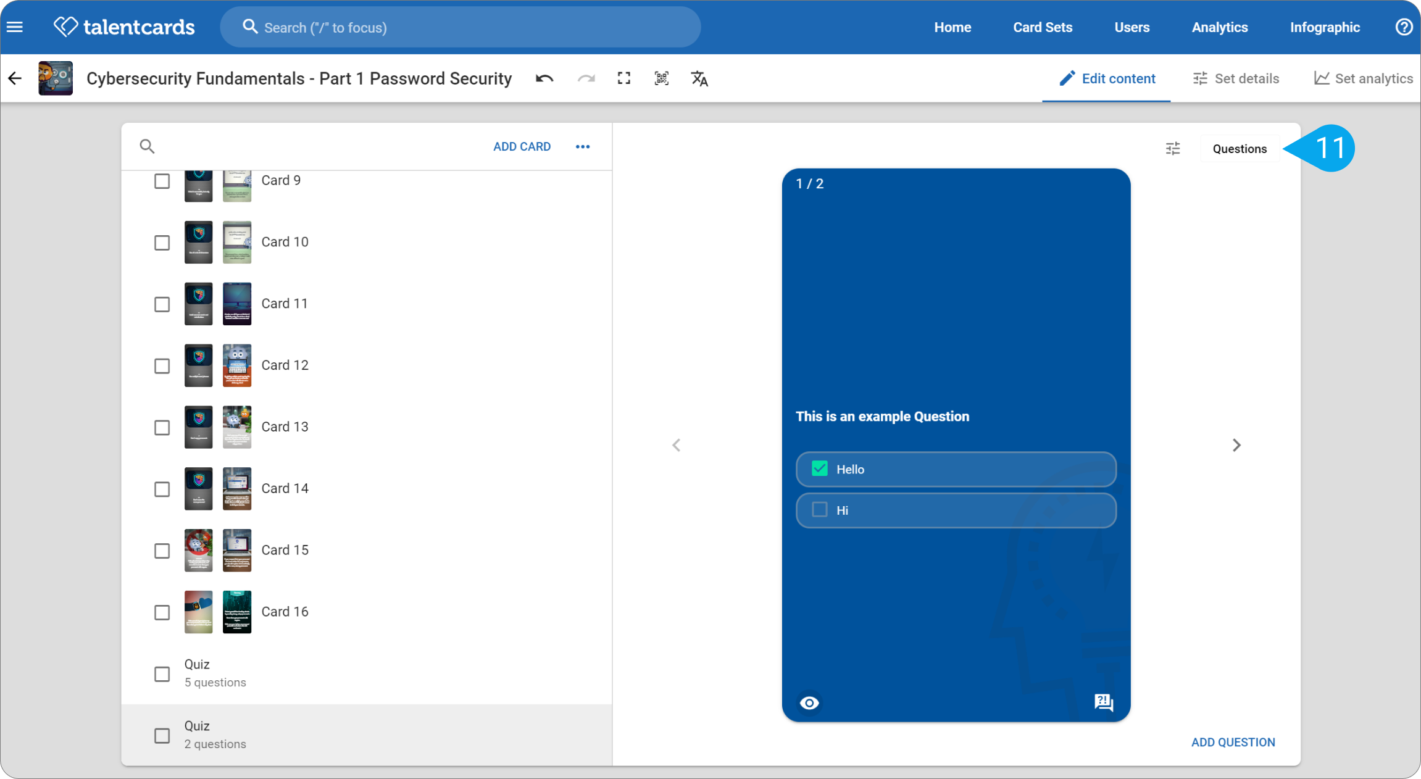The image size is (1421, 779).
Task: Toggle the eye preview icon on card
Action: coord(809,702)
